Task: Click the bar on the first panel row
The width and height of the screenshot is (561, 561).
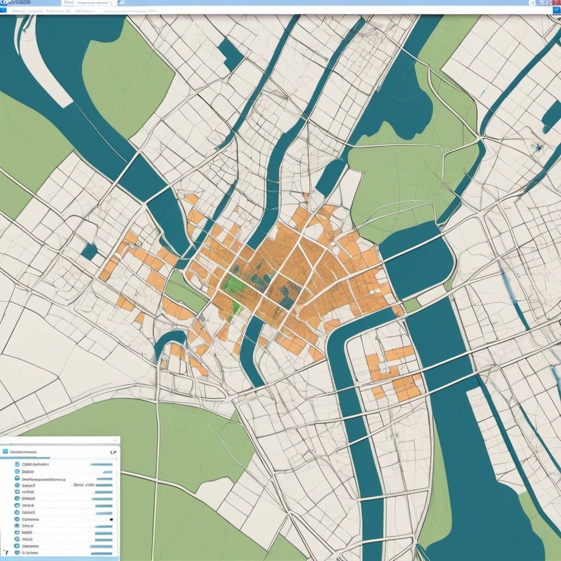Action: coord(101,465)
